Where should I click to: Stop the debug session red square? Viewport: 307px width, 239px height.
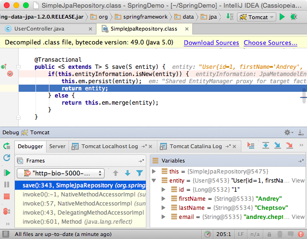(x=7, y=196)
